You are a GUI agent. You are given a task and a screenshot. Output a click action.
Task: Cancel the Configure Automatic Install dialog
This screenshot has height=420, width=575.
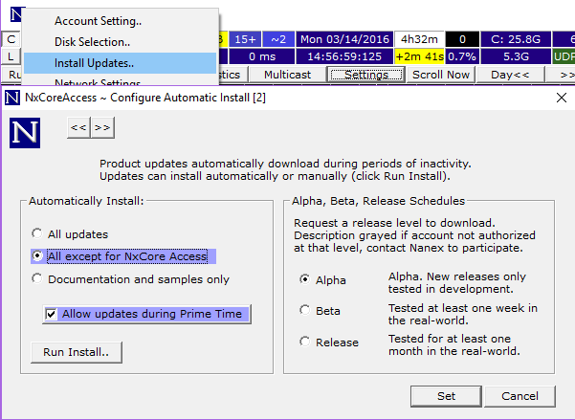(x=520, y=396)
